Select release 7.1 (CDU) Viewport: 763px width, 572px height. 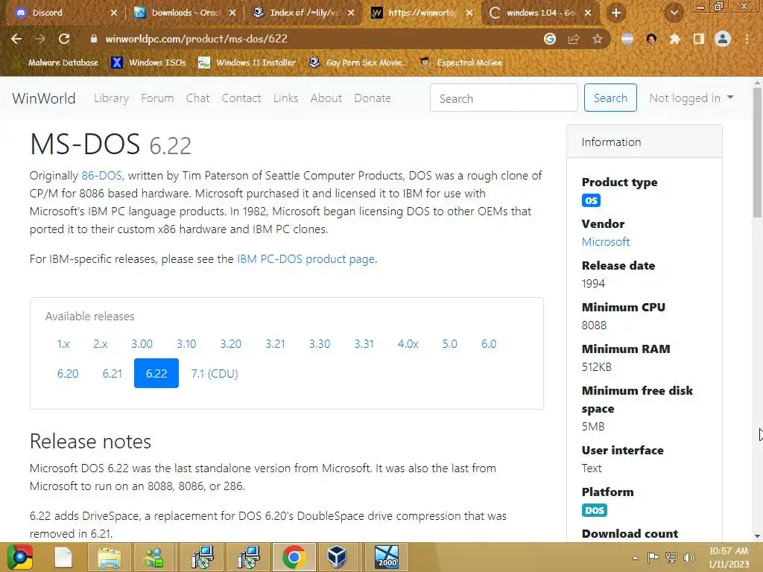[215, 374]
